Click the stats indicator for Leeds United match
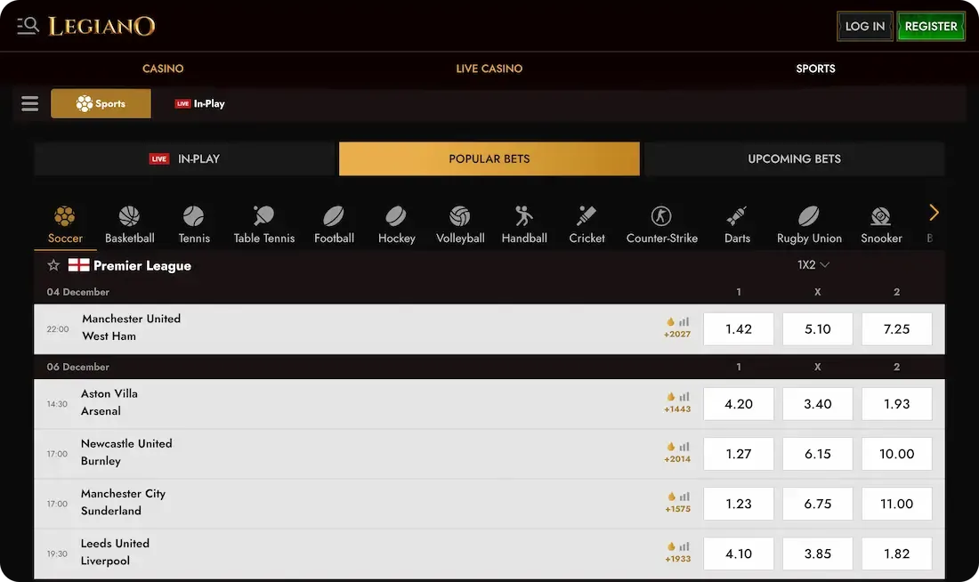 click(677, 548)
